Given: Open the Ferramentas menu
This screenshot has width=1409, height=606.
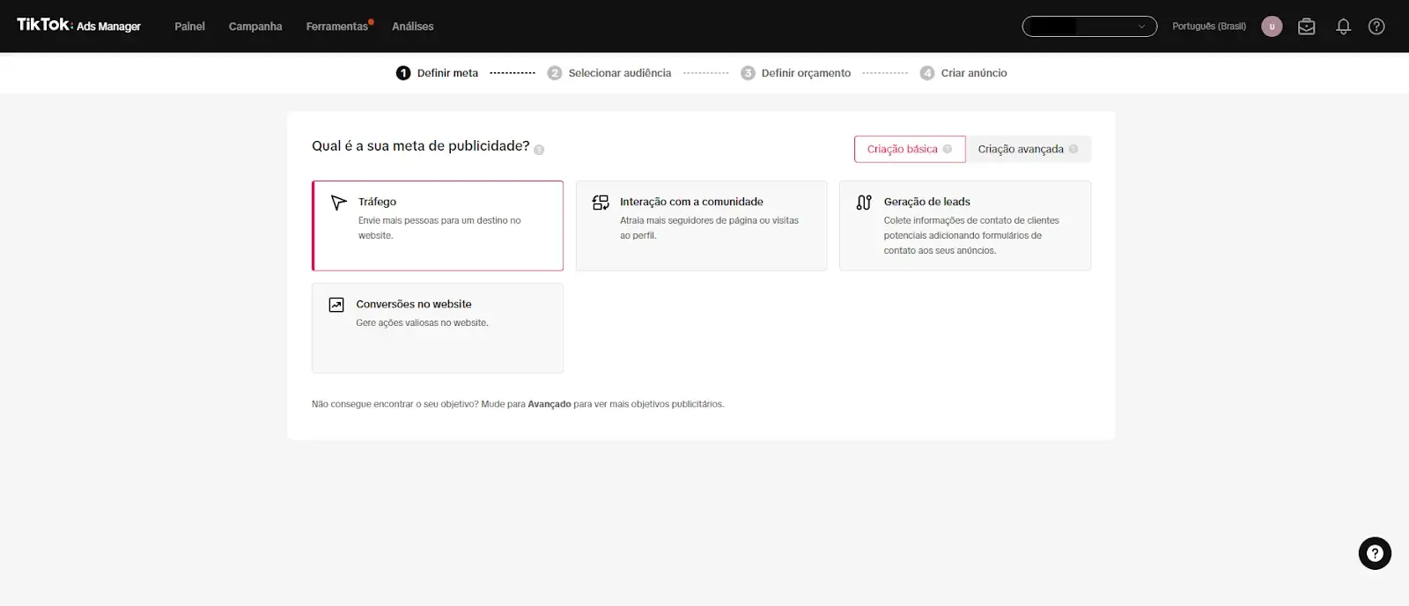Looking at the screenshot, I should coord(337,26).
